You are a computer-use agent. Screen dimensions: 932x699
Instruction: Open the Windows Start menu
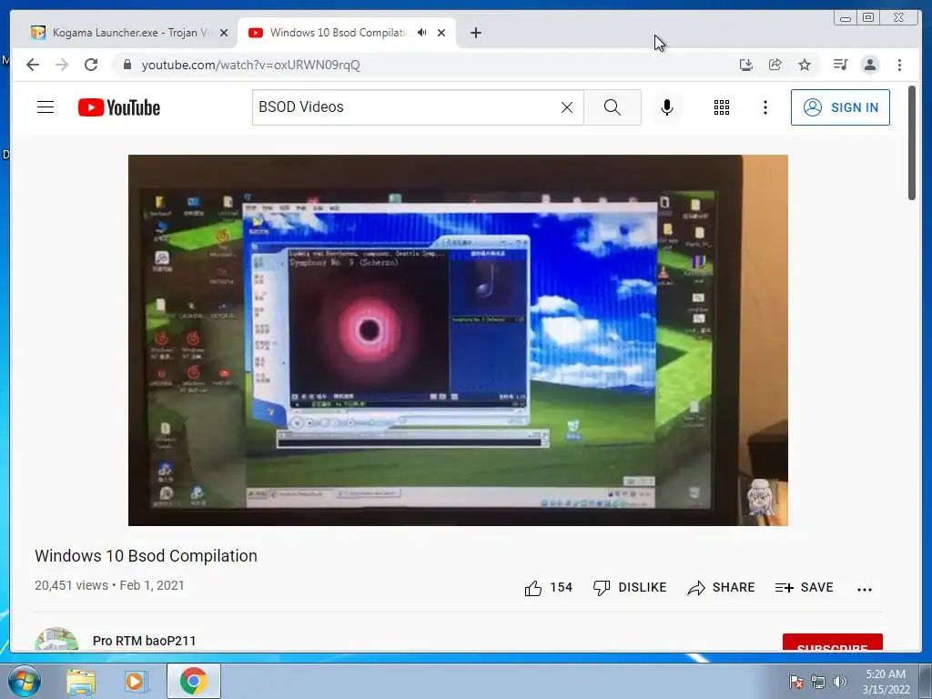click(x=25, y=681)
